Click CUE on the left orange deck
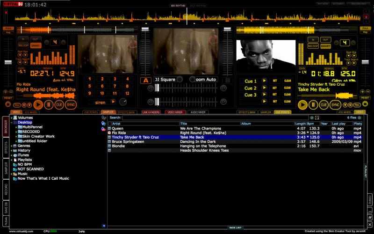374x234 pixels. tap(59, 104)
